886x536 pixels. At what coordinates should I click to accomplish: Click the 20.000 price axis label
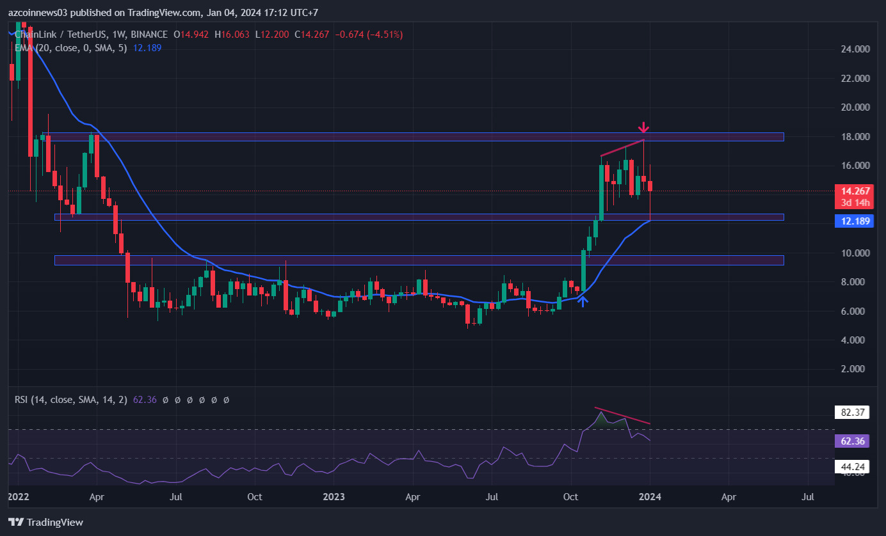(857, 107)
